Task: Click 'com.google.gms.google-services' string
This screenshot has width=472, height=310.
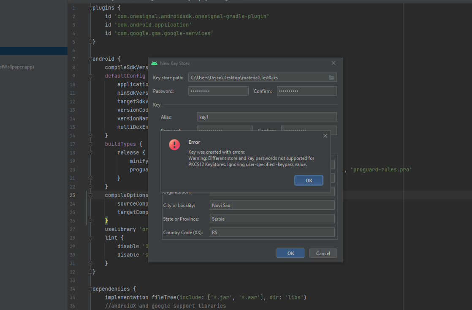Action: 164,33
